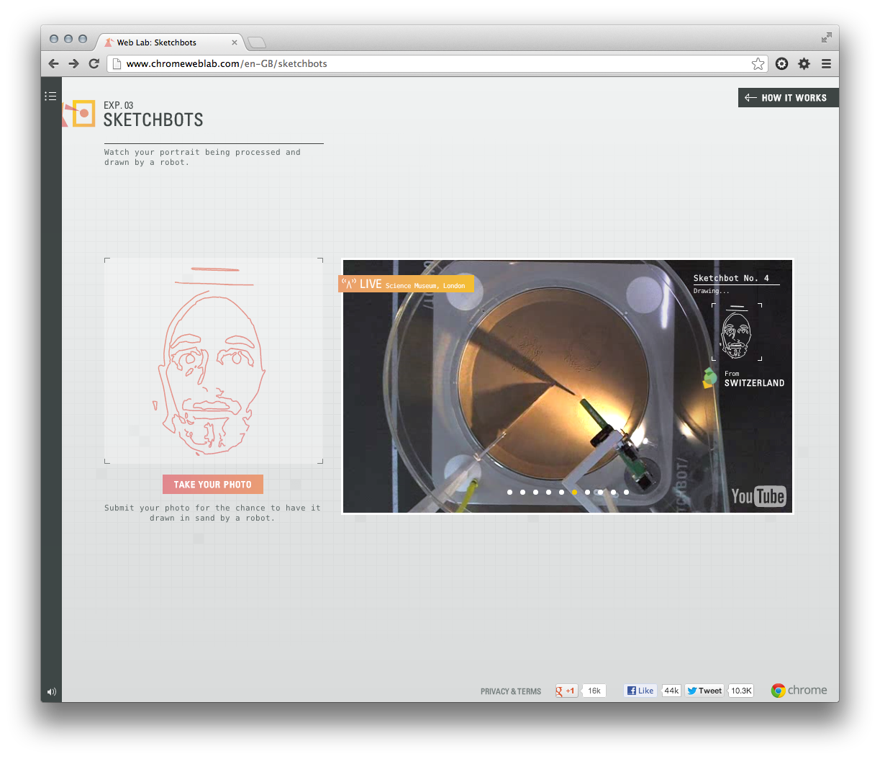The image size is (880, 759).
Task: Expand the How It Works panel
Action: tap(787, 98)
